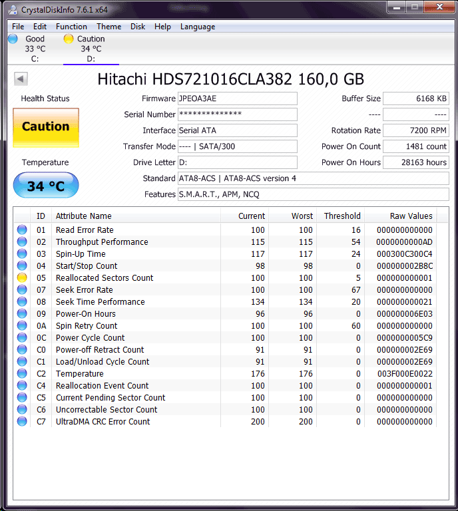Open the Help menu
The width and height of the screenshot is (458, 511).
pyautogui.click(x=162, y=27)
